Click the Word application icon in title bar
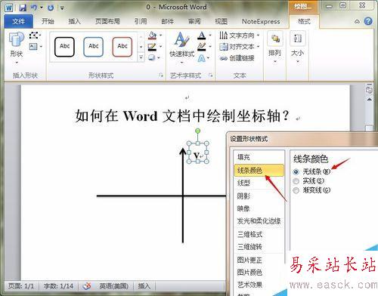Image resolution: width=378 pixels, height=296 pixels. (x=9, y=8)
